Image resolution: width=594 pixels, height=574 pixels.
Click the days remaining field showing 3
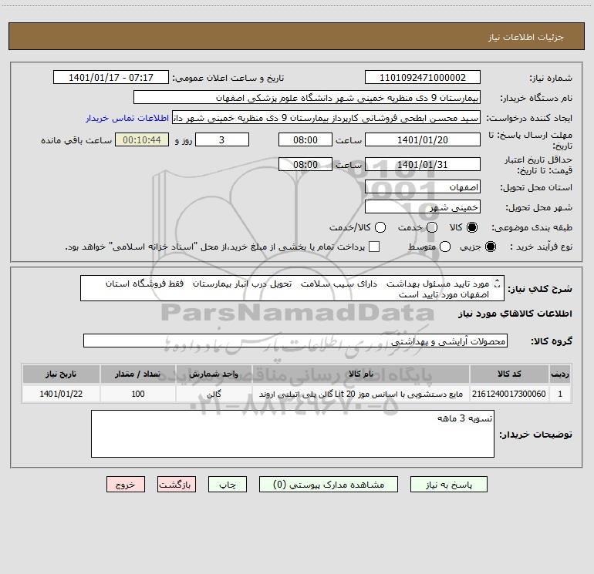click(222, 139)
